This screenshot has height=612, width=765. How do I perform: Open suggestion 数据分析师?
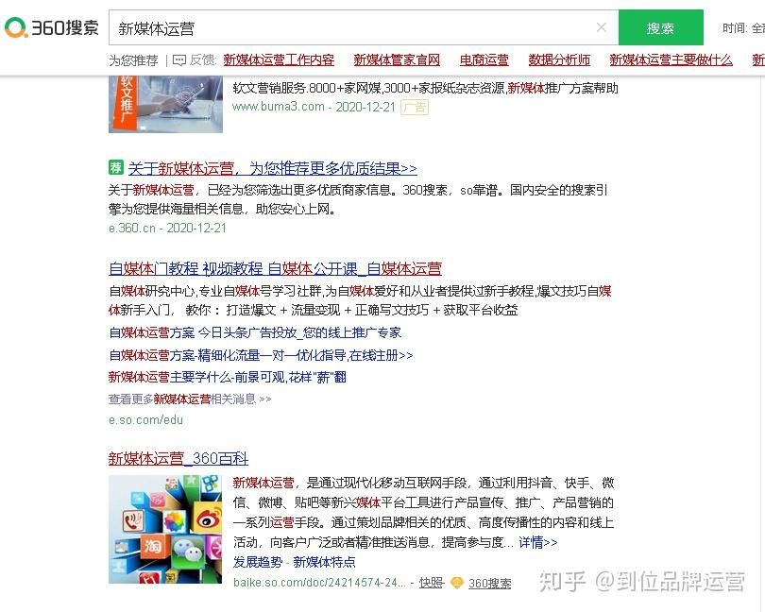pos(559,60)
